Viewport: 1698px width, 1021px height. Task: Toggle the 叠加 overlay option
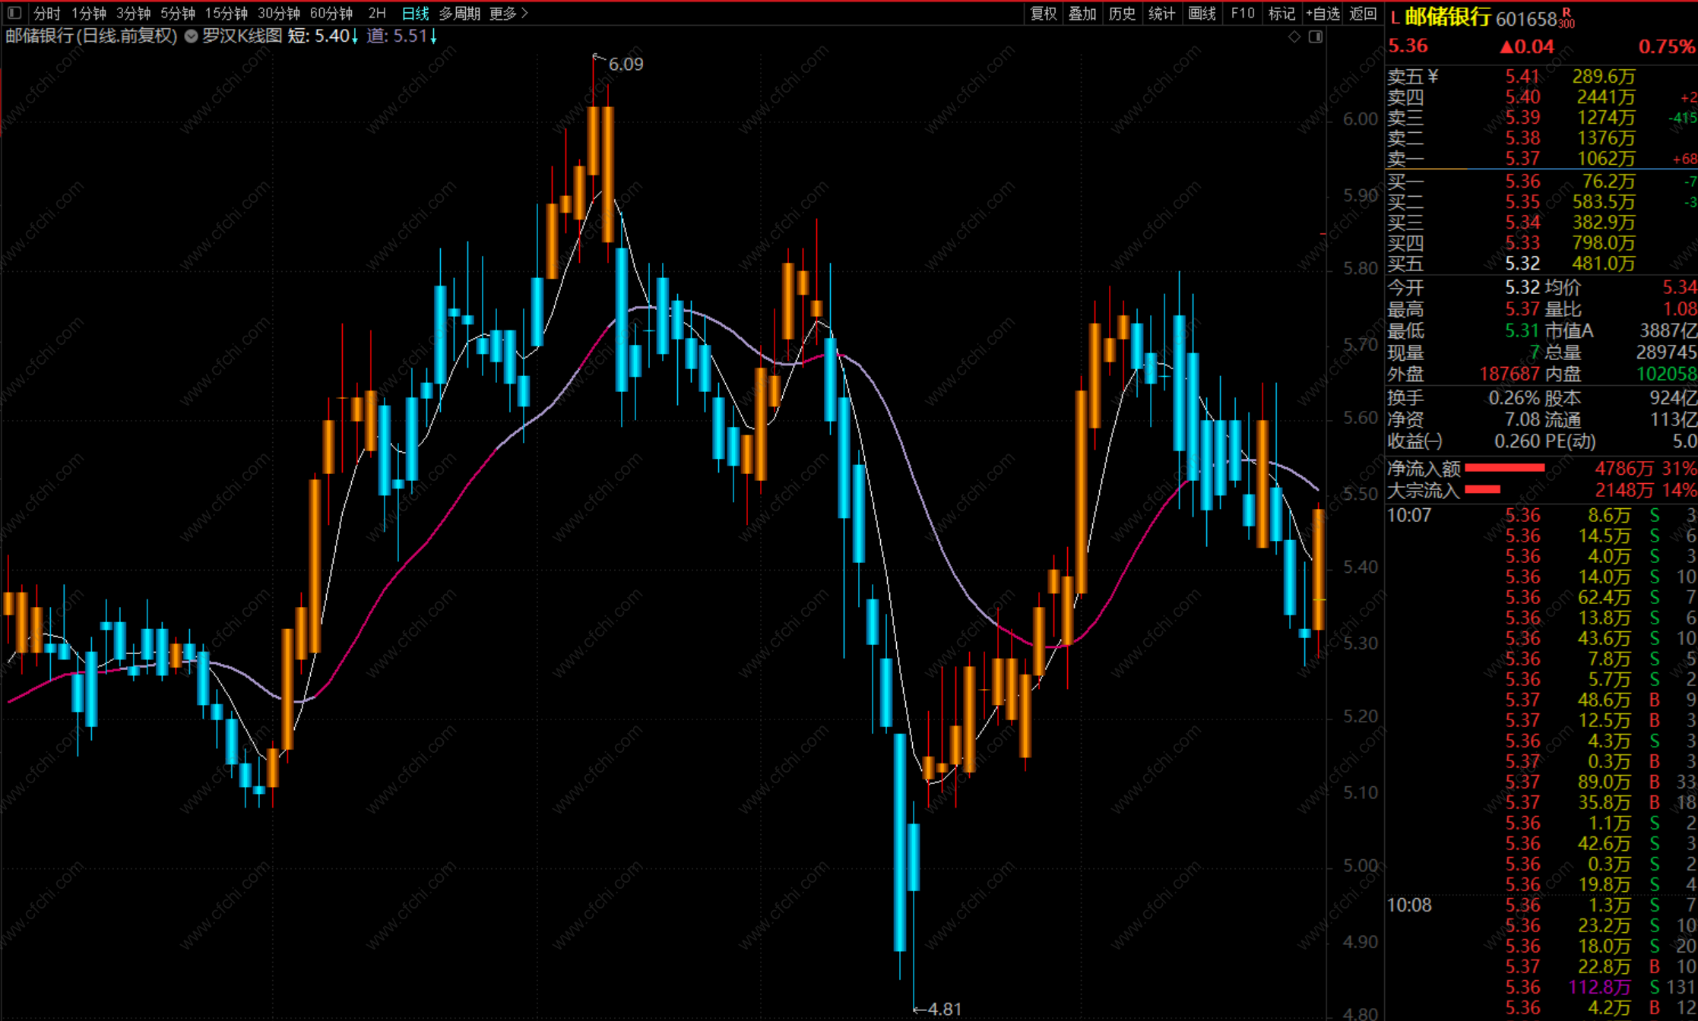coord(1082,13)
